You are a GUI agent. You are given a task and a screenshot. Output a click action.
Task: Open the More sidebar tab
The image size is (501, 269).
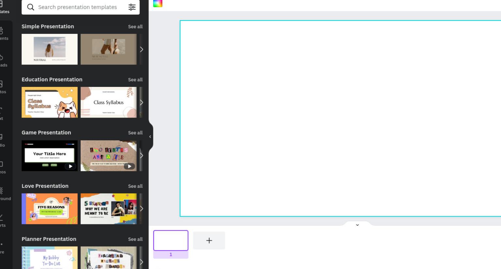coord(3,248)
